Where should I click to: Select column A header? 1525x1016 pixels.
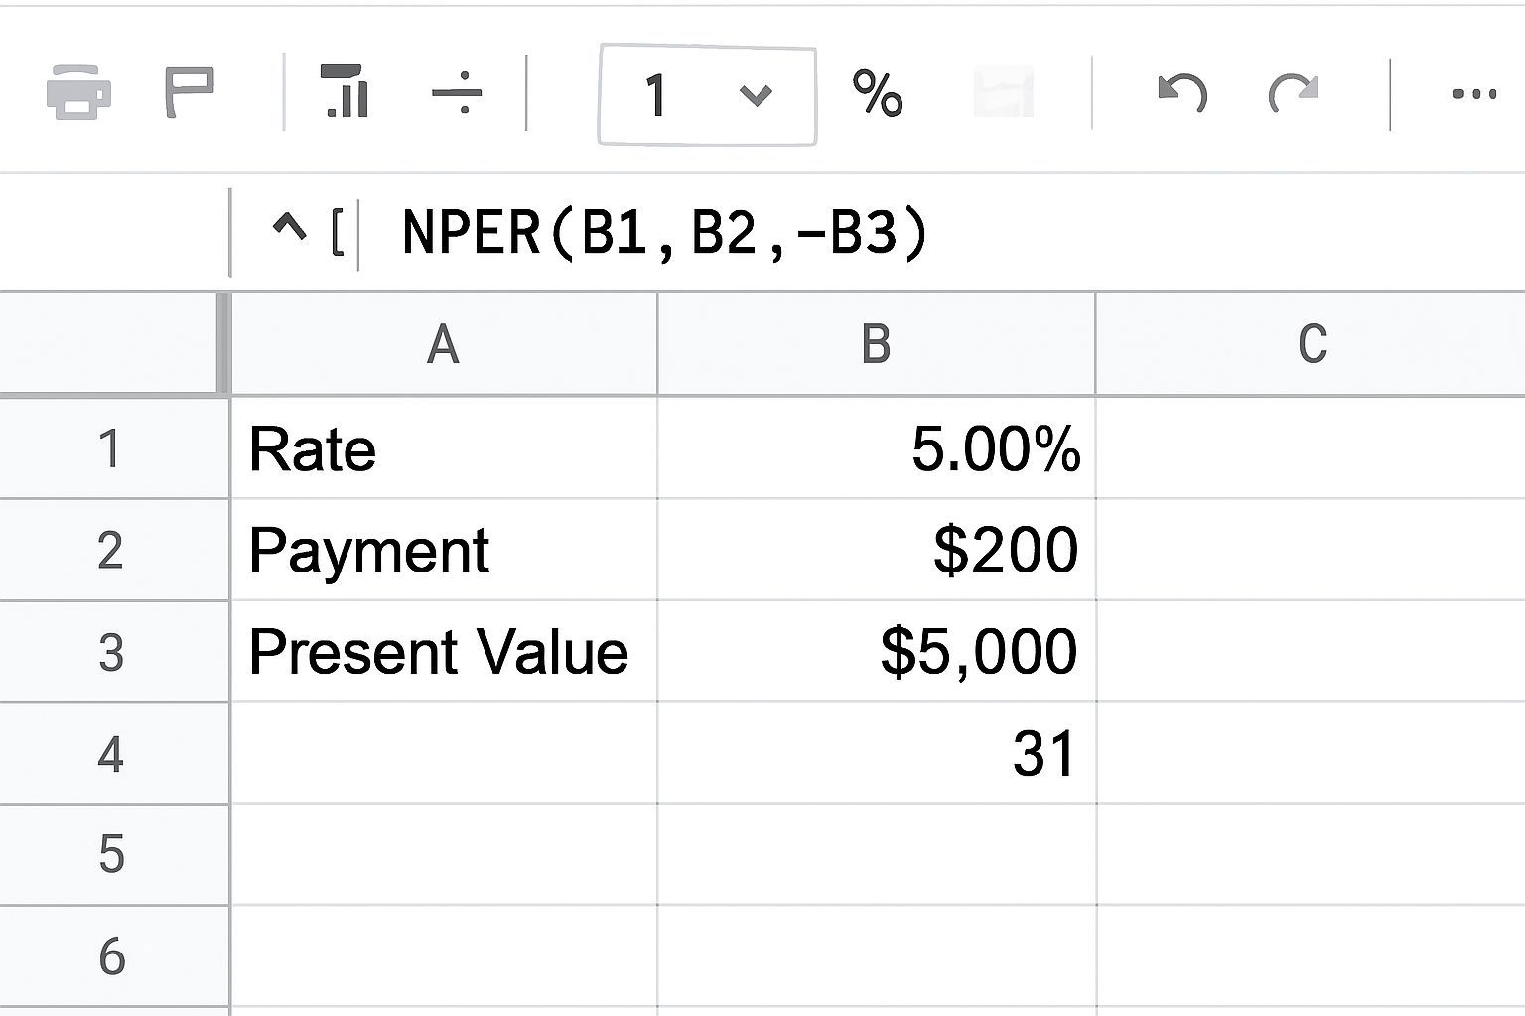click(443, 344)
